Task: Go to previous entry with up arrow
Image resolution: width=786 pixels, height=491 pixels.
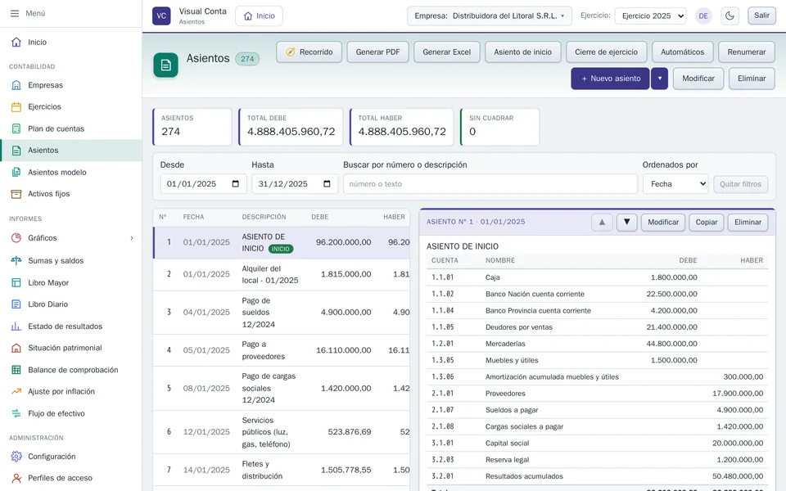Action: pyautogui.click(x=602, y=222)
